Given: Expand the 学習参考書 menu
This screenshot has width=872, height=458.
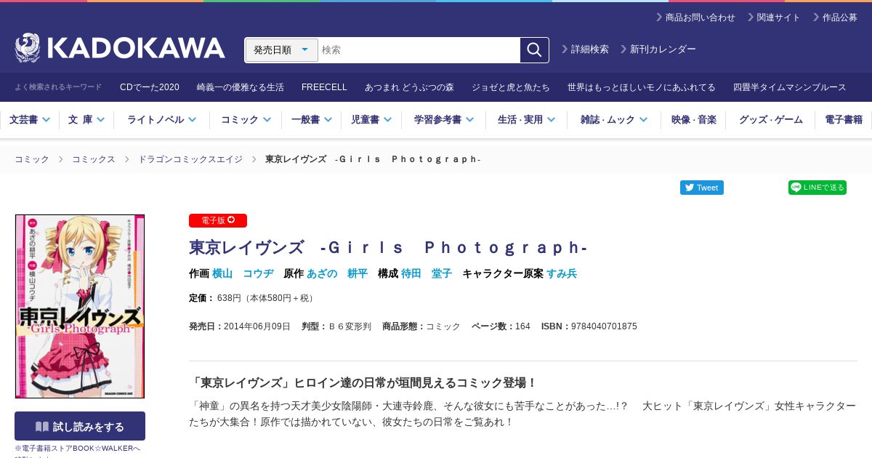Looking at the screenshot, I should pyautogui.click(x=443, y=120).
